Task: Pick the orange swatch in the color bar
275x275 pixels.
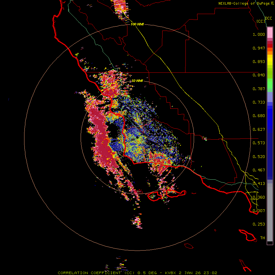Action: coord(270,53)
